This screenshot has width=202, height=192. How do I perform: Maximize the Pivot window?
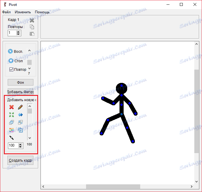[x=181, y=4]
